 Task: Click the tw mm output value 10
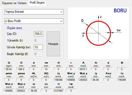46,69
